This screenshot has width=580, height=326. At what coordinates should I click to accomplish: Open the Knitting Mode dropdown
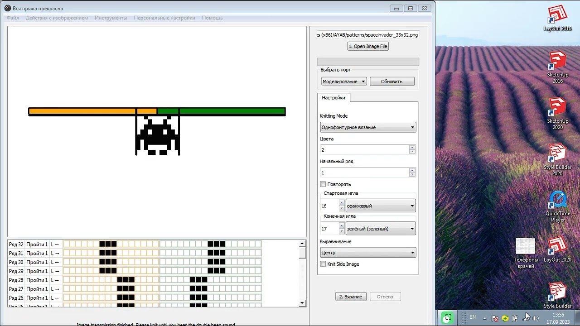368,127
